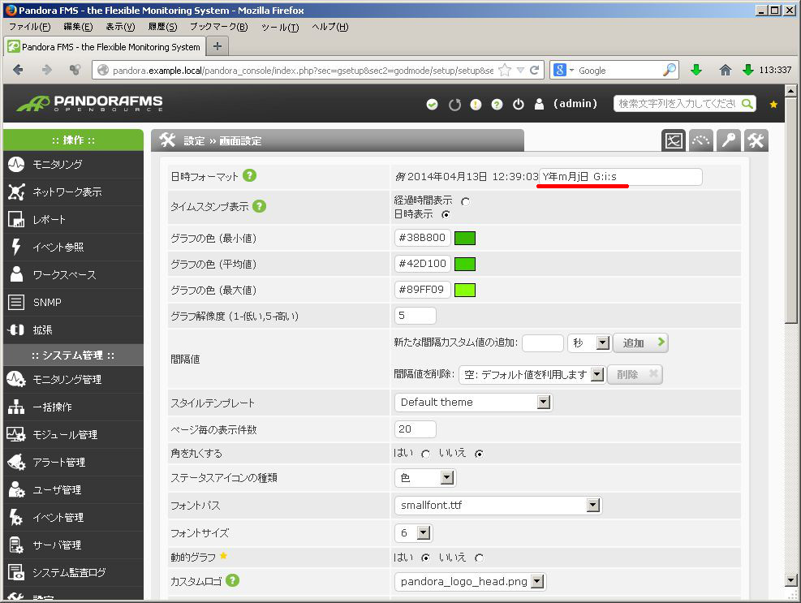Image resolution: width=801 pixels, height=603 pixels.
Task: Open Google search engine selector dropdown
Action: (563, 71)
